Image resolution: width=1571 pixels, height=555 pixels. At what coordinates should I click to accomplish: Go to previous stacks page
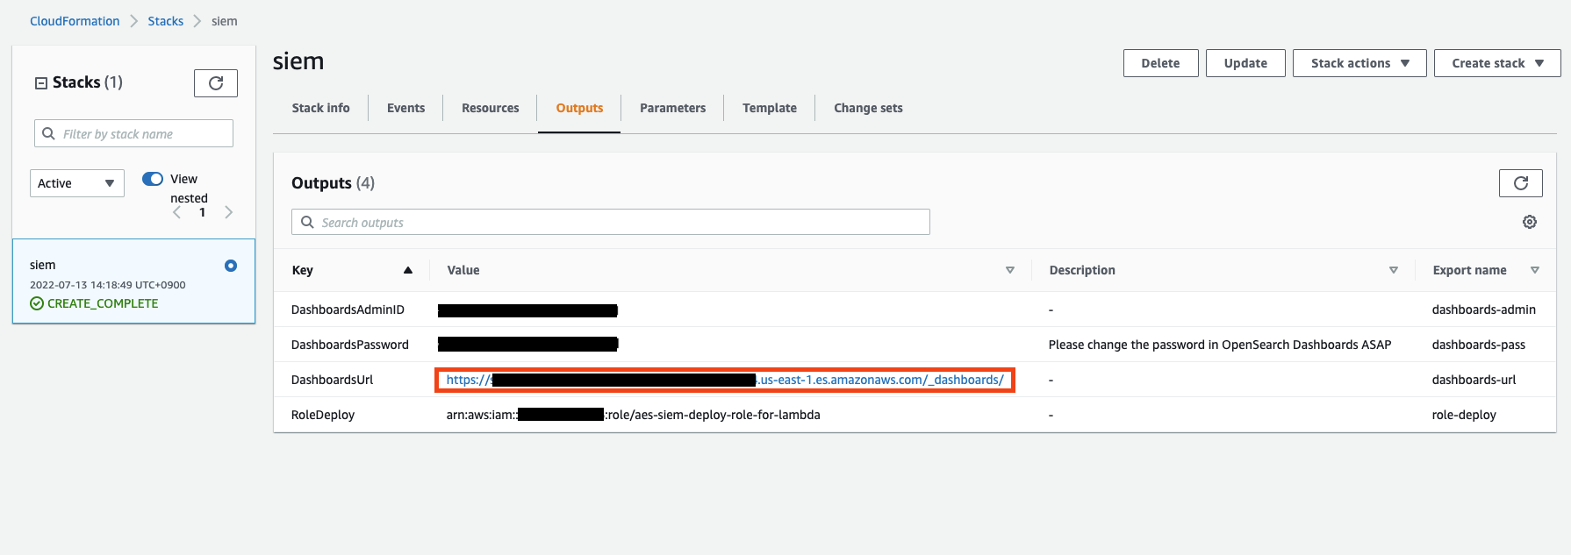click(x=177, y=212)
